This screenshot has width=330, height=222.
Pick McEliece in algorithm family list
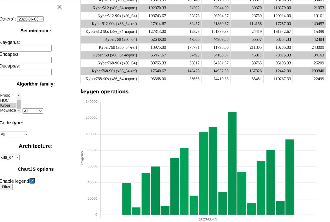8,110
